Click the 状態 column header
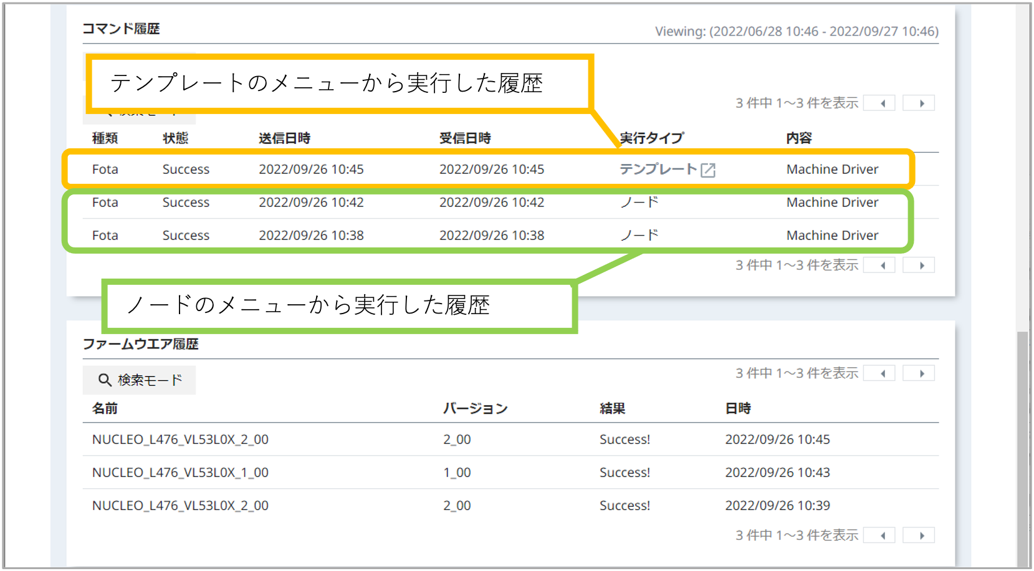This screenshot has height=571, width=1034. 174,138
